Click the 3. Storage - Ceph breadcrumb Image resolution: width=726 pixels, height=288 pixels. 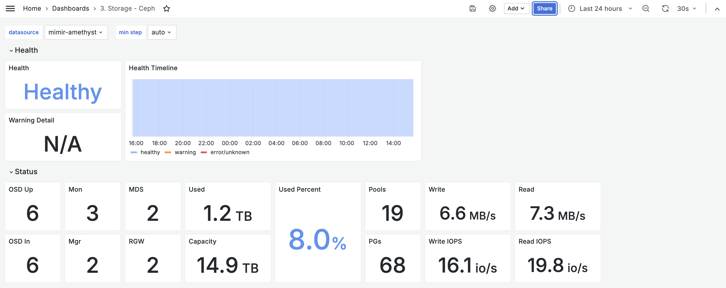127,8
